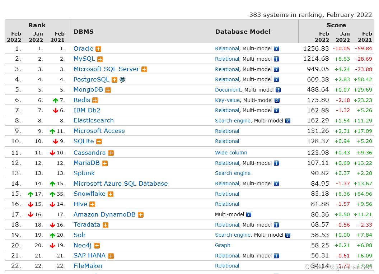Open the Microsoft Access link
Viewport: 379px width, 274px height.
point(99,131)
